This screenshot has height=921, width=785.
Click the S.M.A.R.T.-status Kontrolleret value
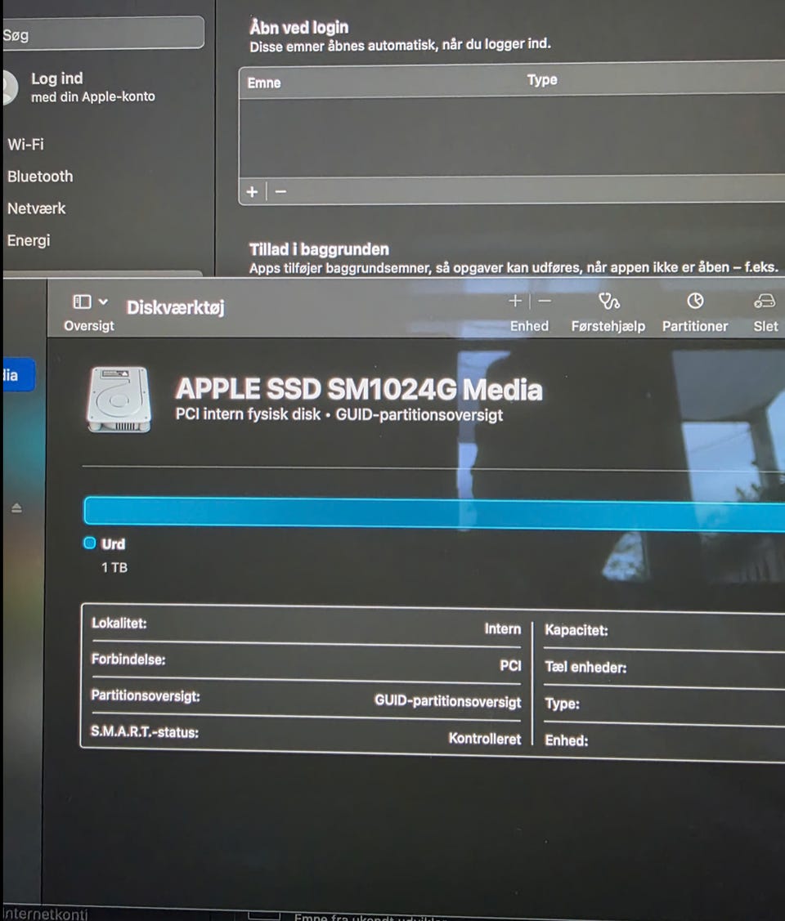[485, 738]
